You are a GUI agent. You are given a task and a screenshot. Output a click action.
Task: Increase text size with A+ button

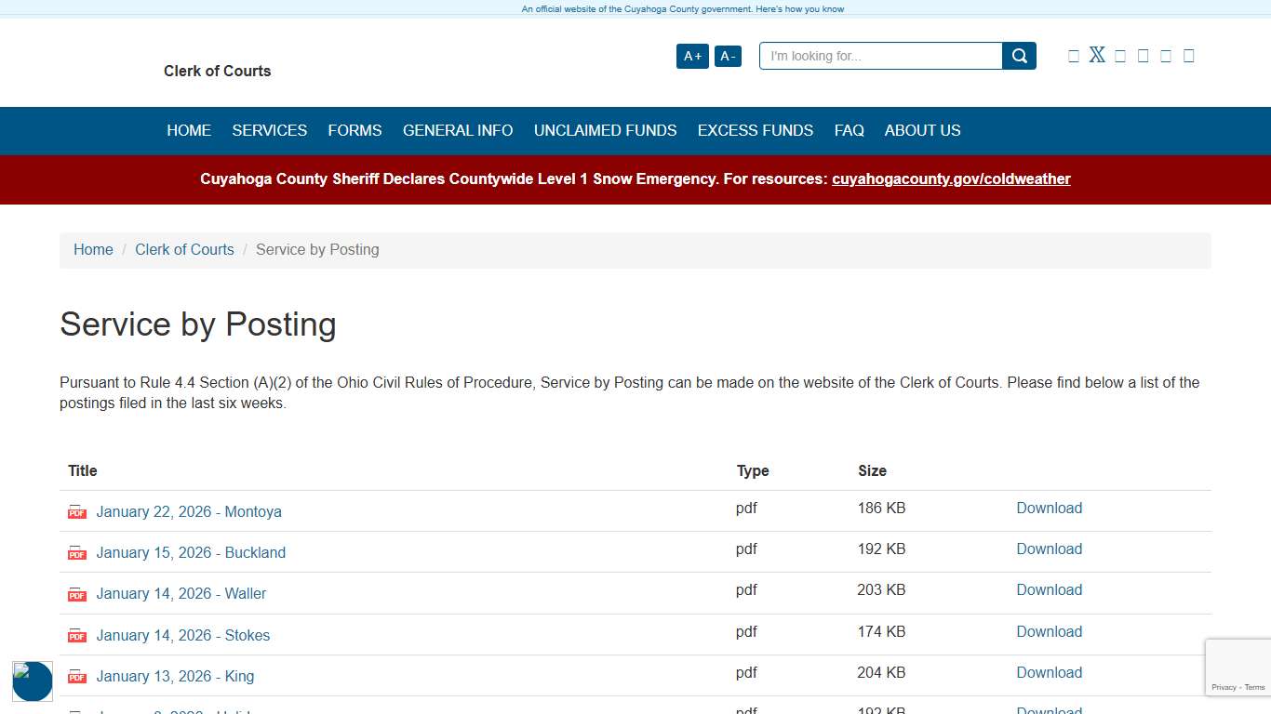point(692,57)
